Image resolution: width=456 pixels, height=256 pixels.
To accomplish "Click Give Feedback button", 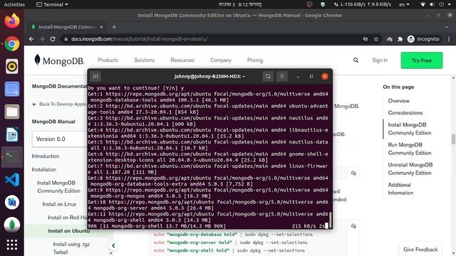I will [x=420, y=250].
